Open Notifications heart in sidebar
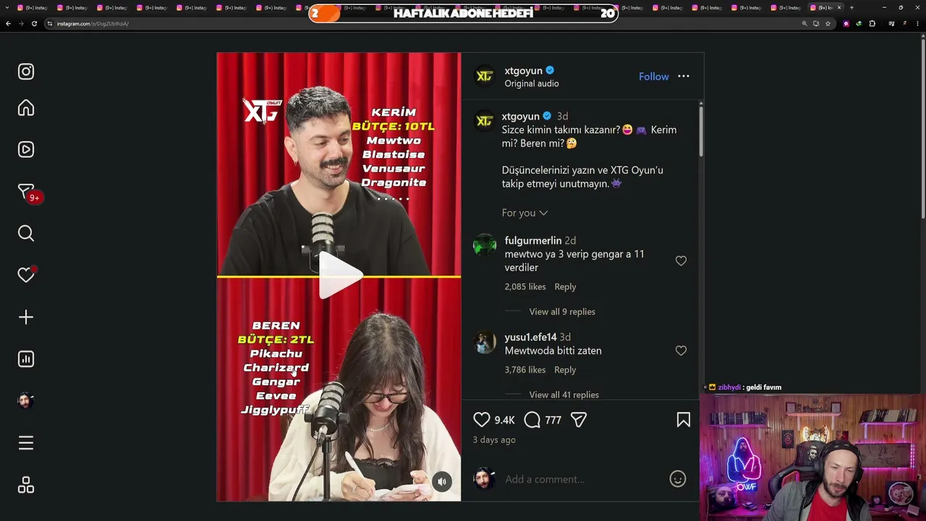The height and width of the screenshot is (521, 926). (27, 274)
